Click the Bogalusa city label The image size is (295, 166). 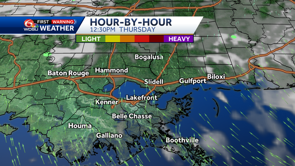(149, 57)
